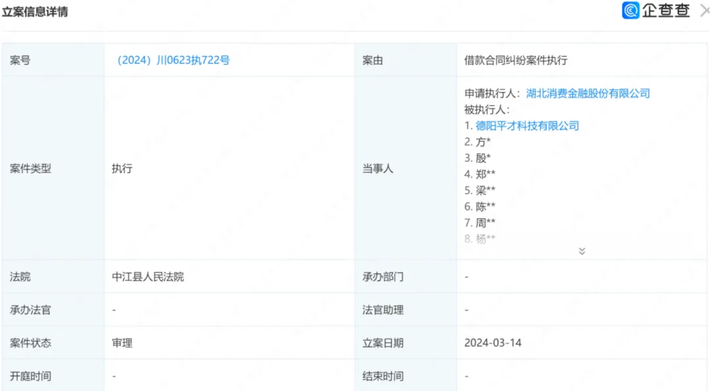Click the 企查查 logo icon
710x391 pixels.
tap(630, 11)
